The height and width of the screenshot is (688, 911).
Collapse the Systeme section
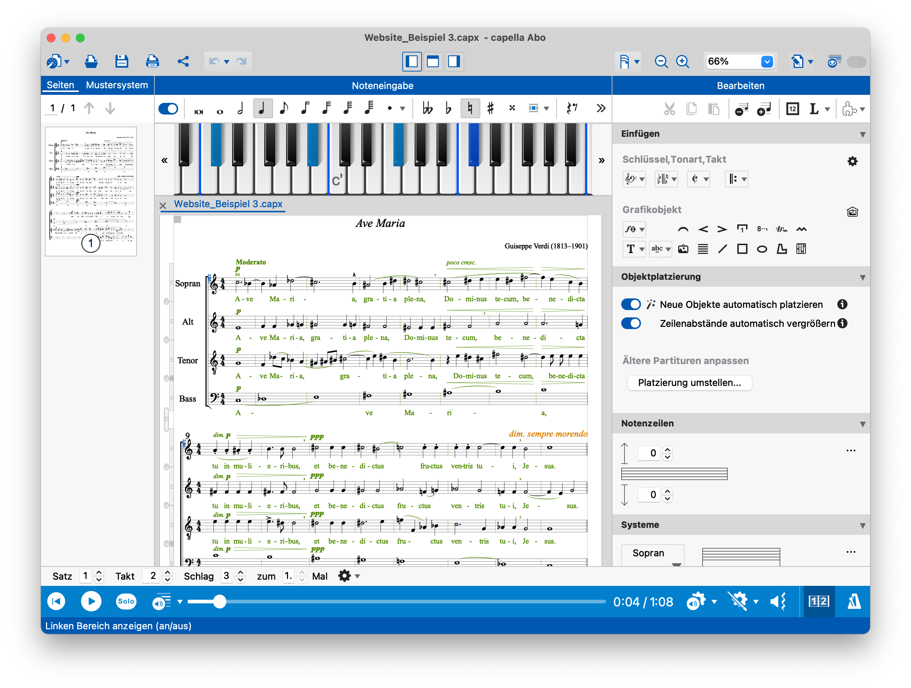862,525
